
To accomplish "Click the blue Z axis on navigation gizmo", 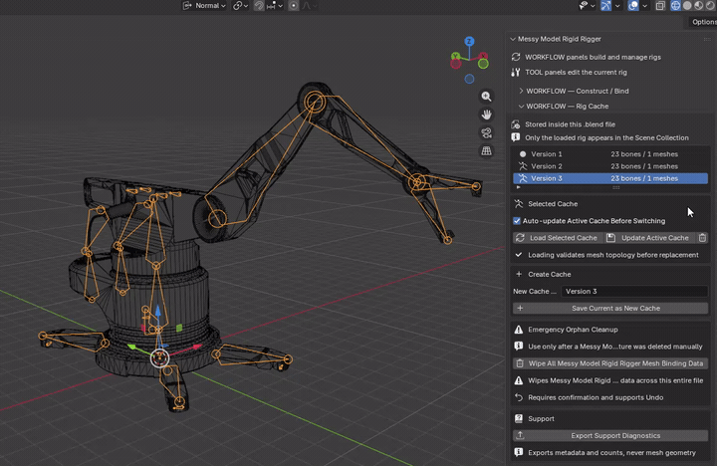I will 469,41.
